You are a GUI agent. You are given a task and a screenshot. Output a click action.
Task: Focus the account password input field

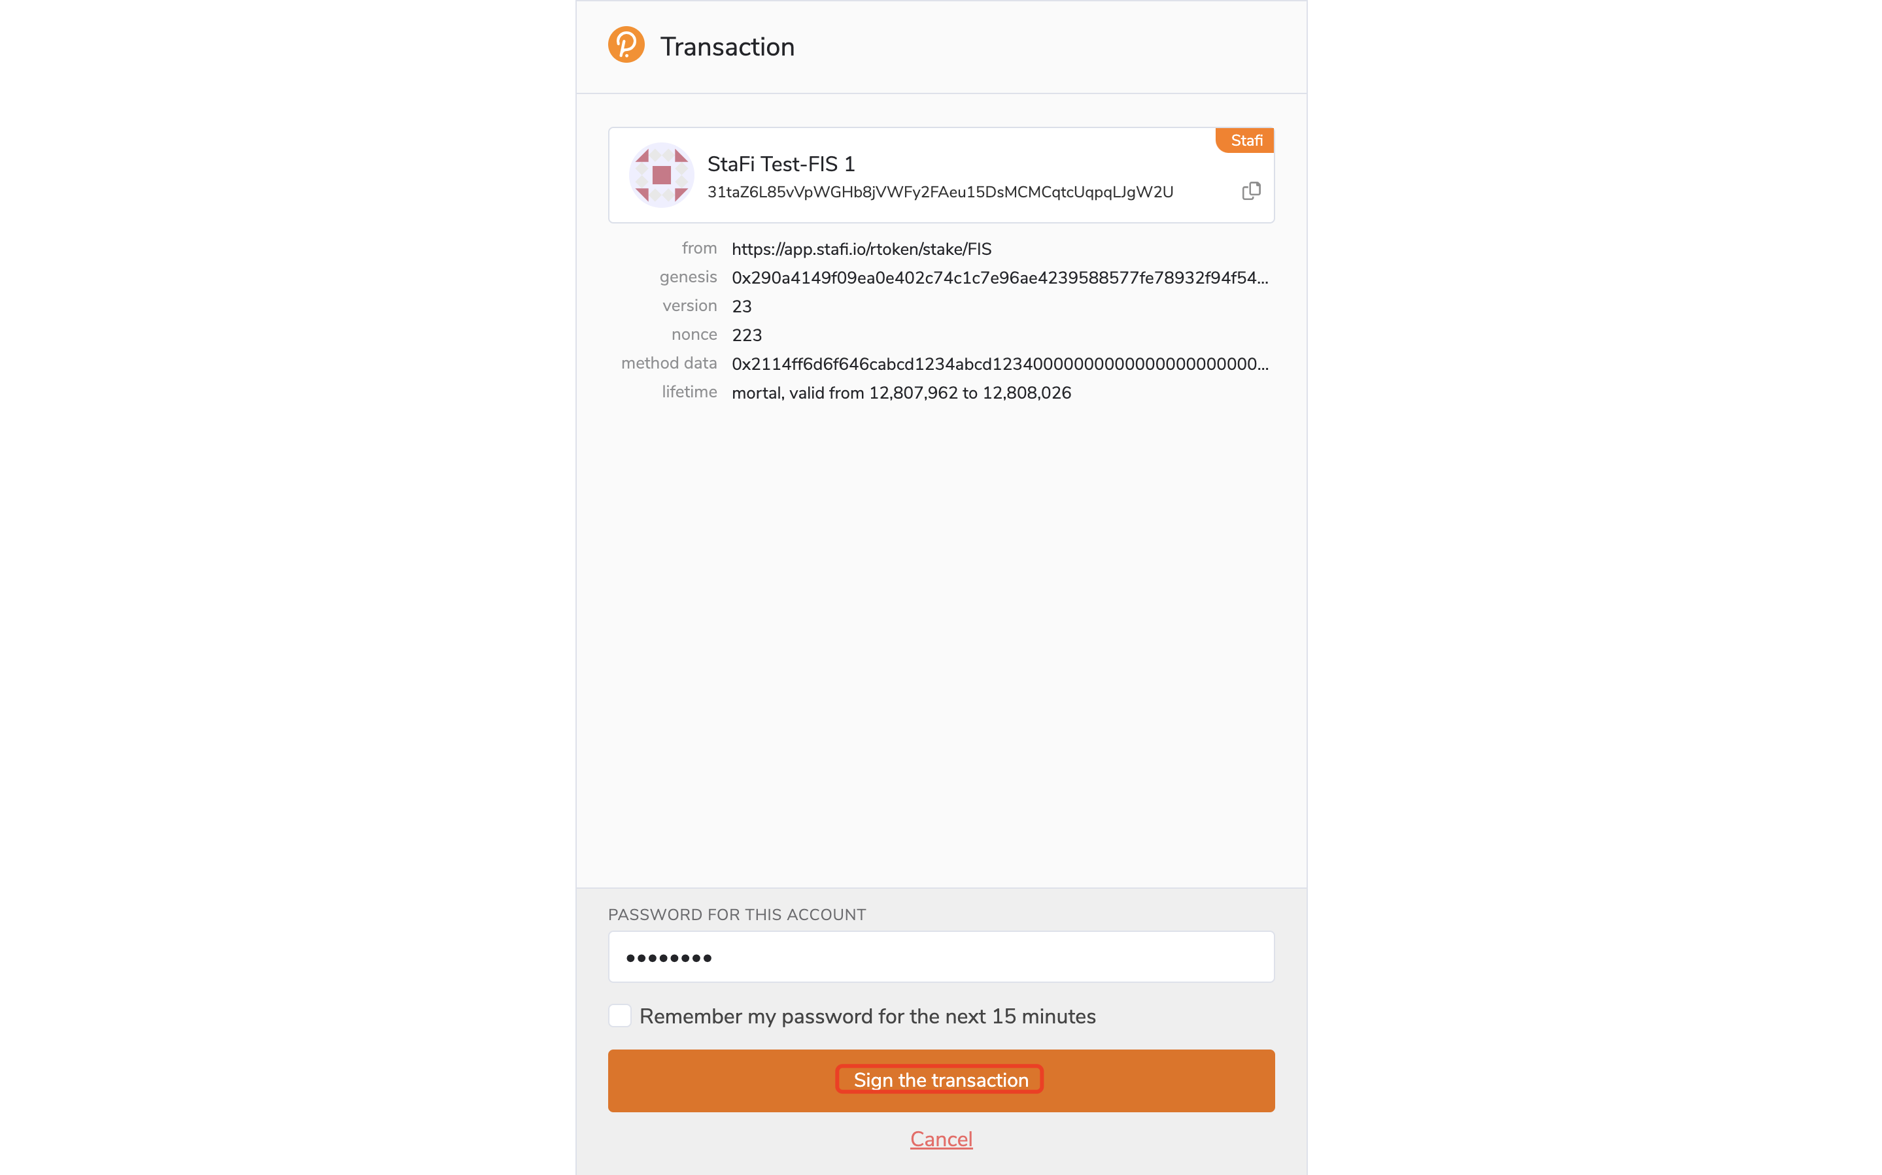[940, 957]
